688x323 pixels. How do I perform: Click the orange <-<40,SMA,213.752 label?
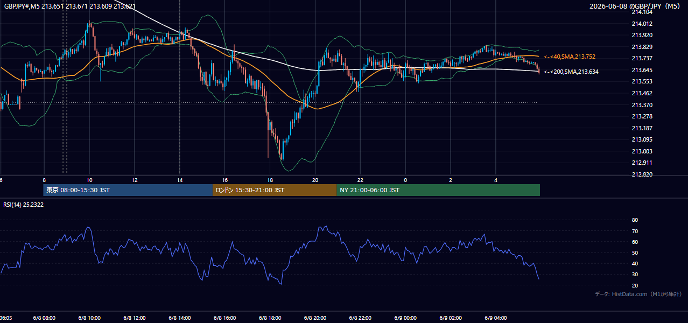[x=570, y=57]
